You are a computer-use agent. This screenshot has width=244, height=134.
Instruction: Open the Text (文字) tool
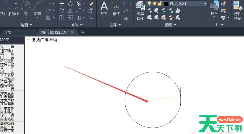pyautogui.click(x=104, y=9)
